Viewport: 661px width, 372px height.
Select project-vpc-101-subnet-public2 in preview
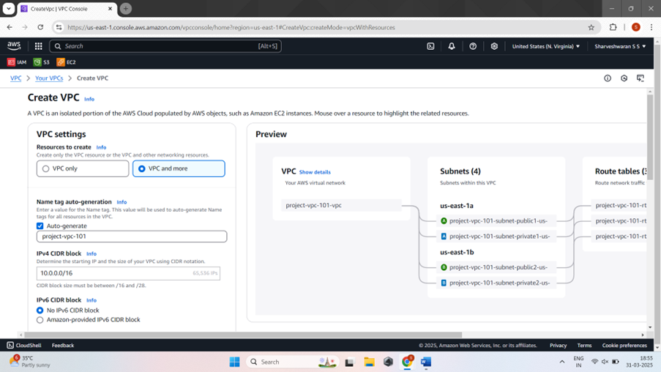pyautogui.click(x=496, y=267)
